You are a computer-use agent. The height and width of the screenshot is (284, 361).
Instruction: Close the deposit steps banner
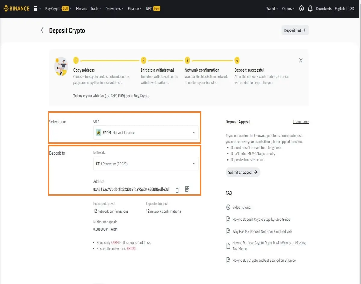pyautogui.click(x=301, y=60)
